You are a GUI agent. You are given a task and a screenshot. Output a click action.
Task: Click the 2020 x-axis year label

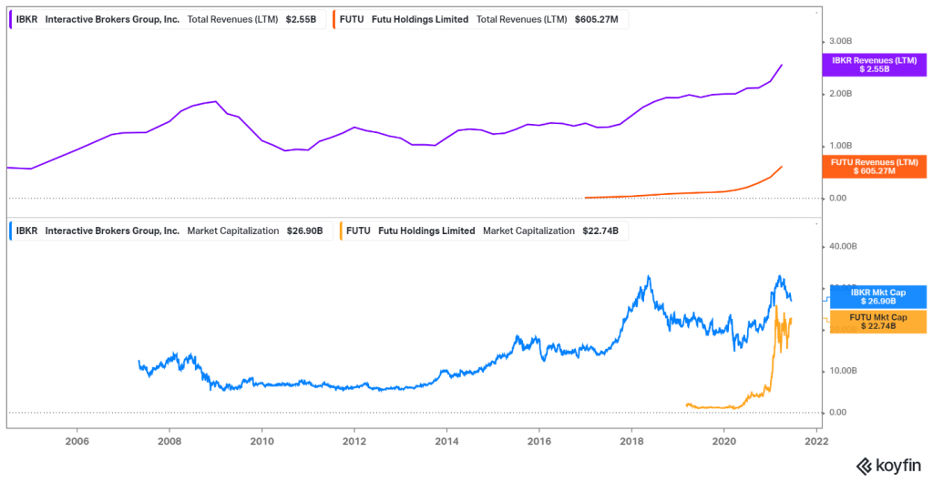tap(724, 440)
